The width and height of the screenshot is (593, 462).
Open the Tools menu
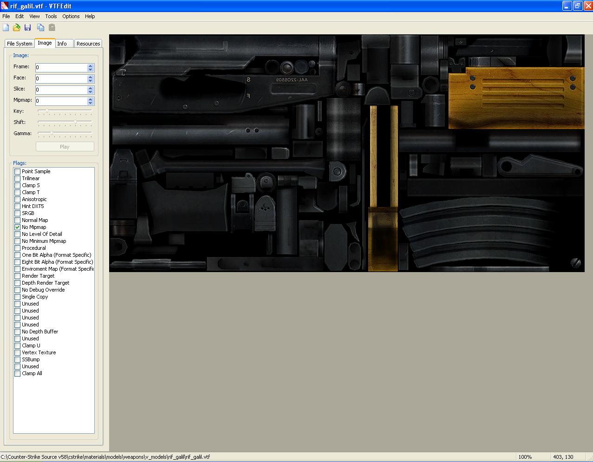[51, 16]
